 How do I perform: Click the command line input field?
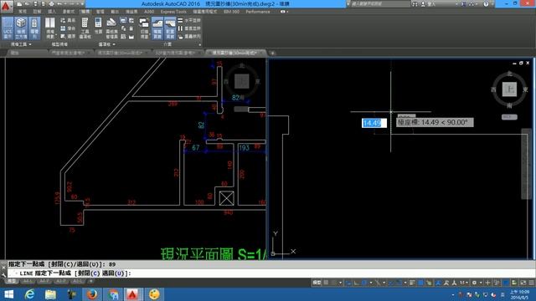coord(271,273)
